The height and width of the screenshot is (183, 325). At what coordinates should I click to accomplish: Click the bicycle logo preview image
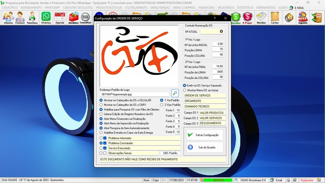(x=139, y=56)
